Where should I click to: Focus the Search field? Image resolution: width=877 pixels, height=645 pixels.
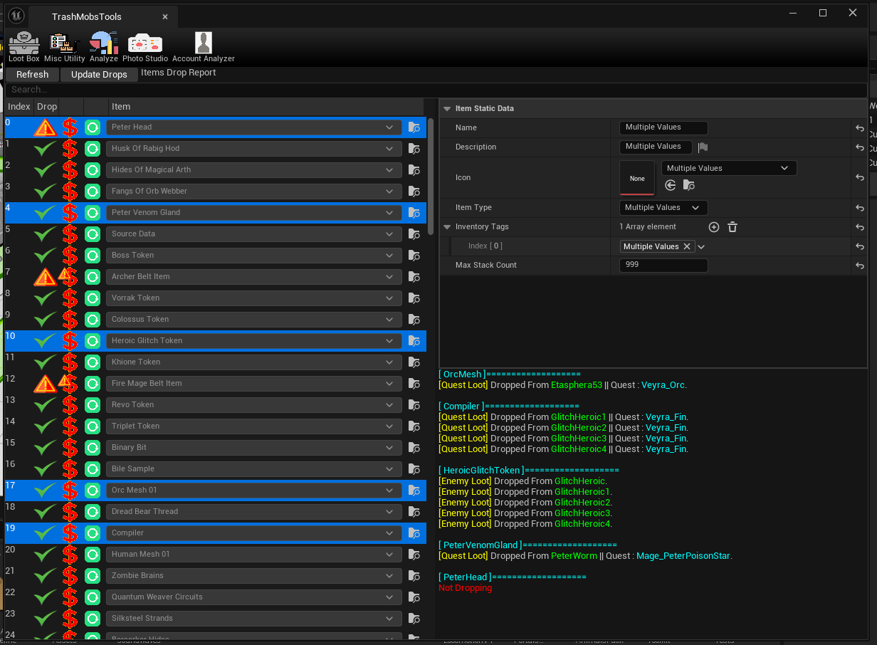coord(436,90)
